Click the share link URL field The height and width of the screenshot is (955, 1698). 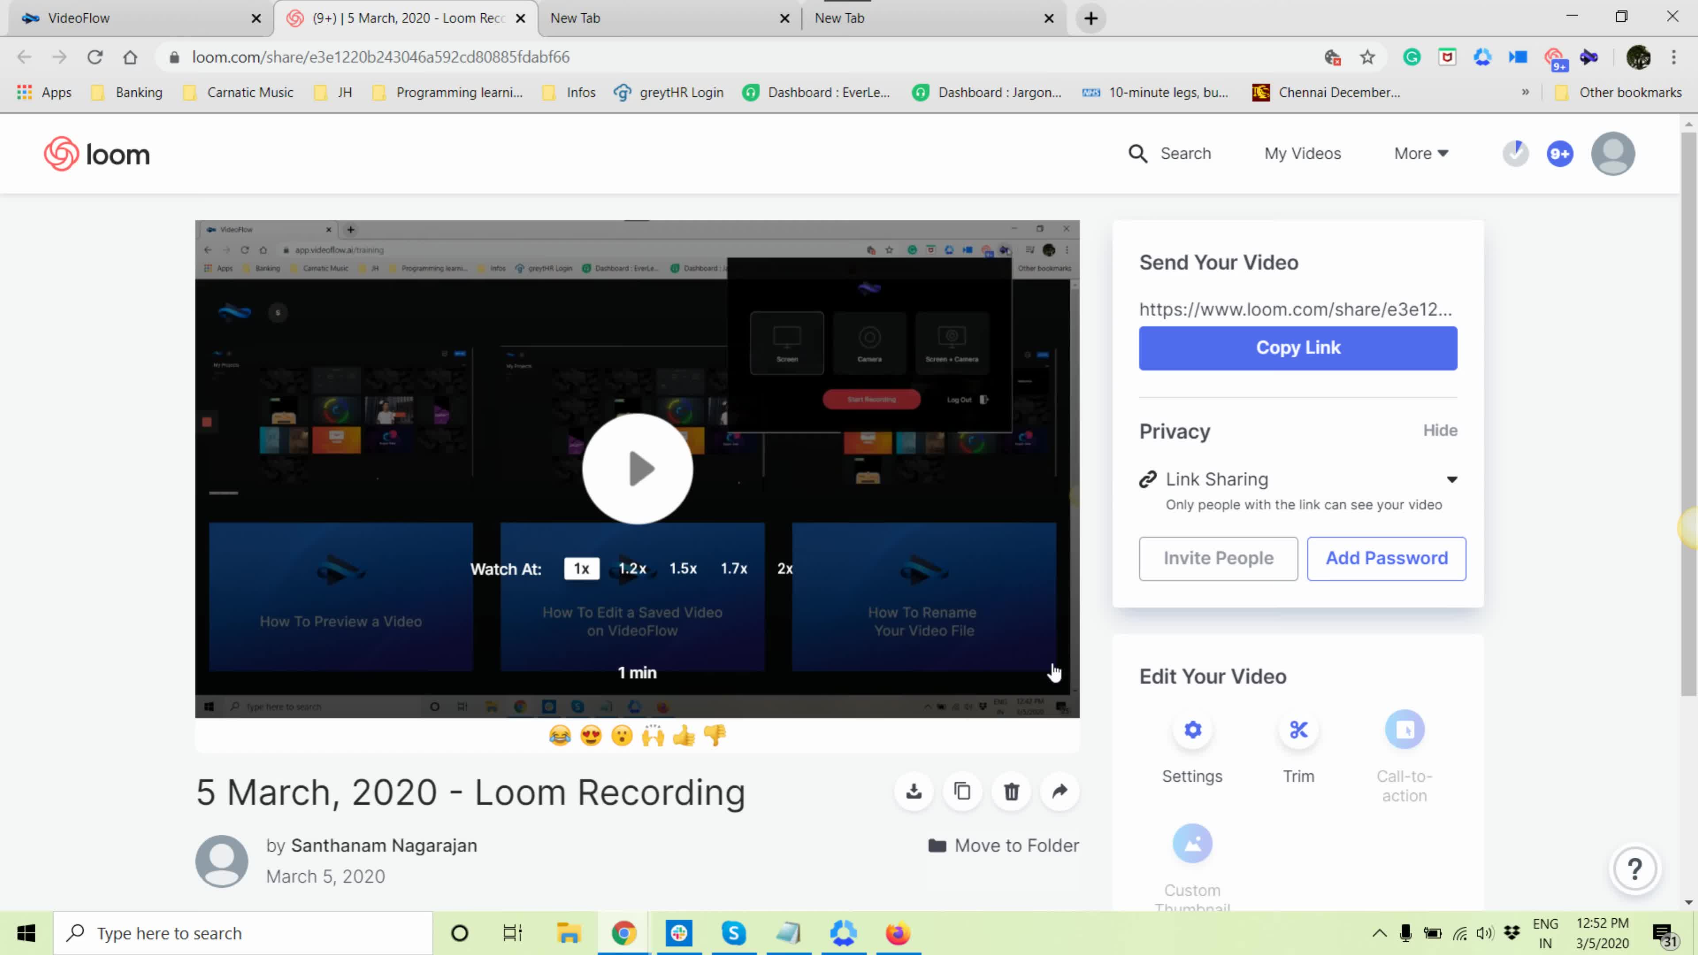click(x=1295, y=309)
